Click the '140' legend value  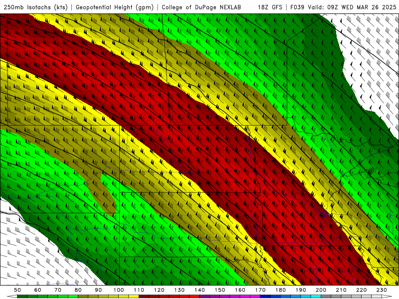[x=199, y=290]
